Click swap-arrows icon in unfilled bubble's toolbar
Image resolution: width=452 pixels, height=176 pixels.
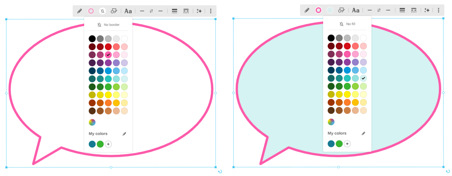pyautogui.click(x=151, y=11)
